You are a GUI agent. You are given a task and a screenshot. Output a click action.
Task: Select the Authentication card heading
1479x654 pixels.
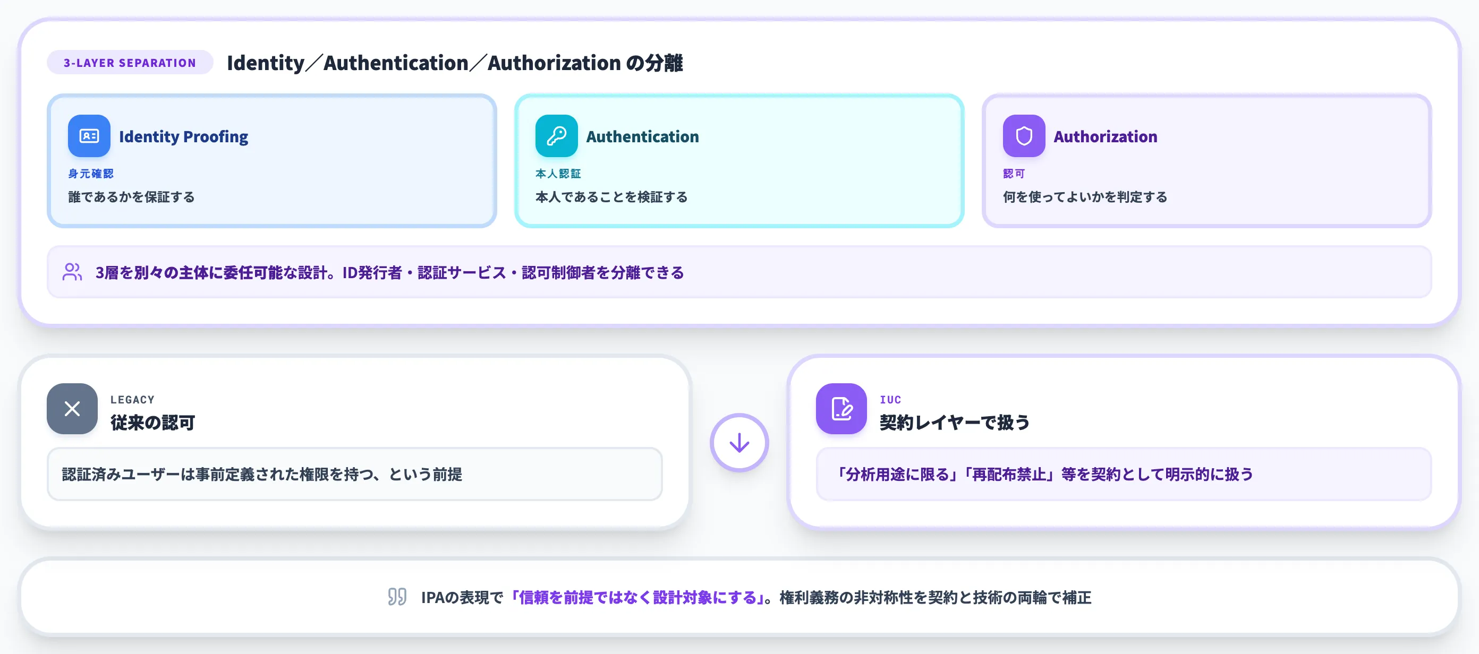point(642,136)
